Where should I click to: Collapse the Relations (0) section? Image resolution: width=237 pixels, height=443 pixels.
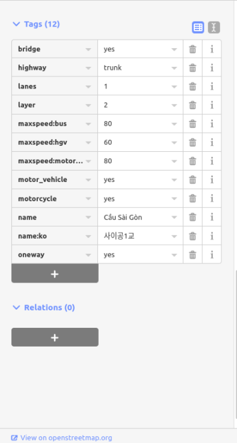tap(44, 307)
